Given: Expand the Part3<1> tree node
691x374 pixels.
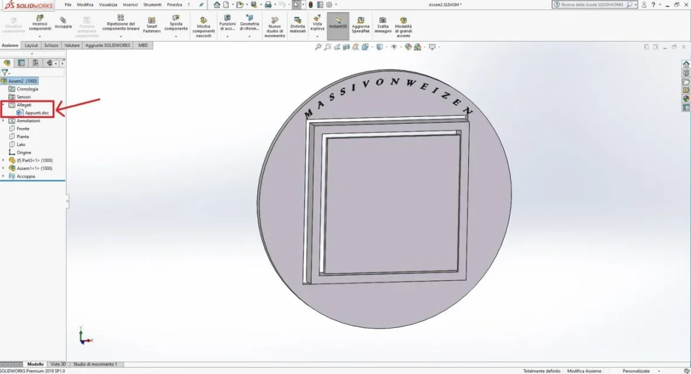Looking at the screenshot, I should pos(4,160).
